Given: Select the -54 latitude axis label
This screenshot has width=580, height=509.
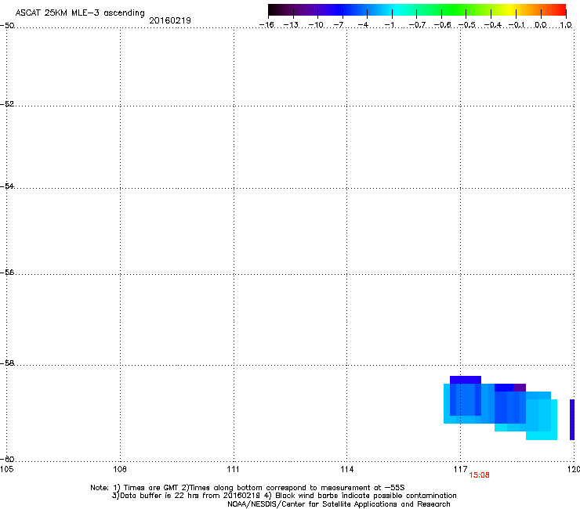Looking at the screenshot, I should (7, 186).
